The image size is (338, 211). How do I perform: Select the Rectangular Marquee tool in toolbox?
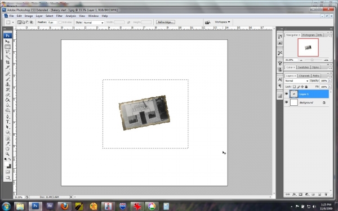point(7,47)
